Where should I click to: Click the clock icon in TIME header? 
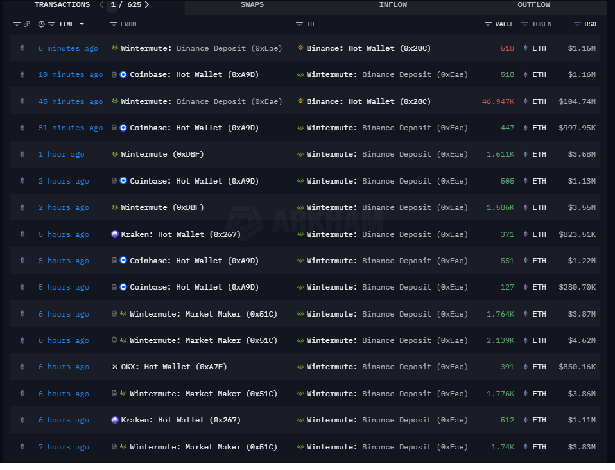tap(41, 24)
